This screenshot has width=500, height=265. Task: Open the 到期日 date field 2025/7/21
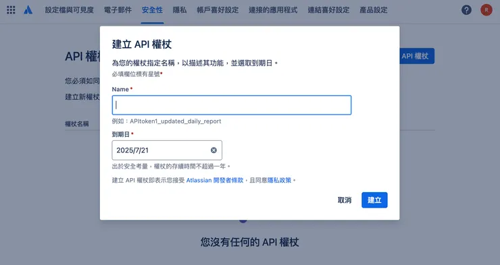click(167, 150)
